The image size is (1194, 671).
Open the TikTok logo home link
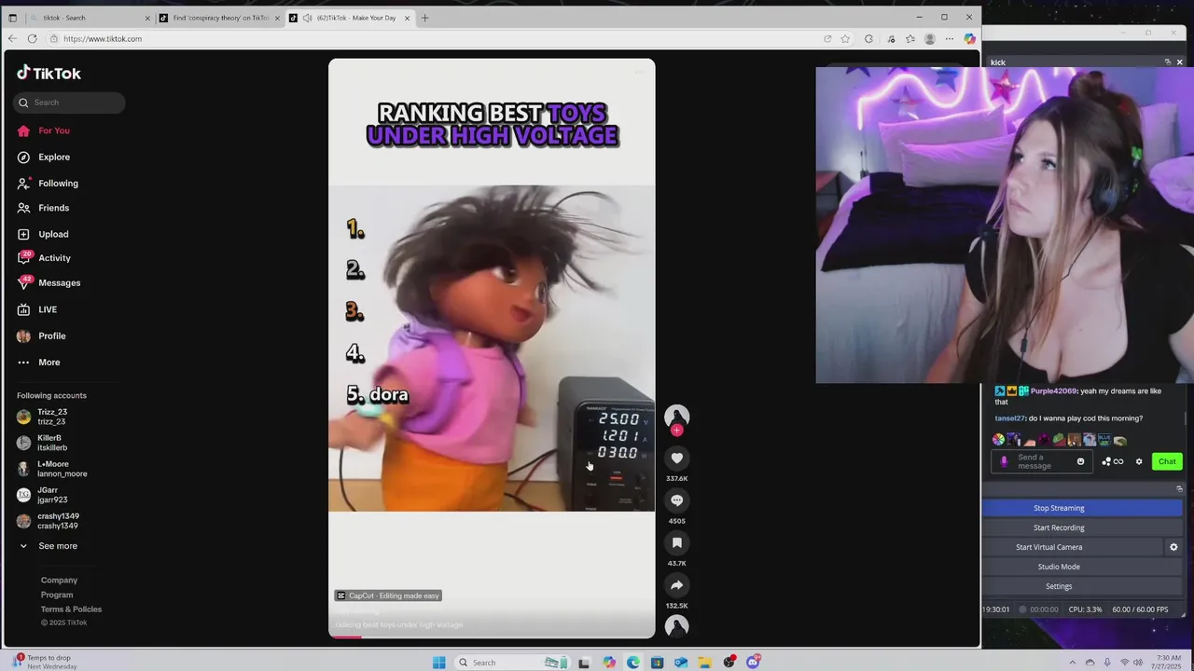tap(49, 73)
